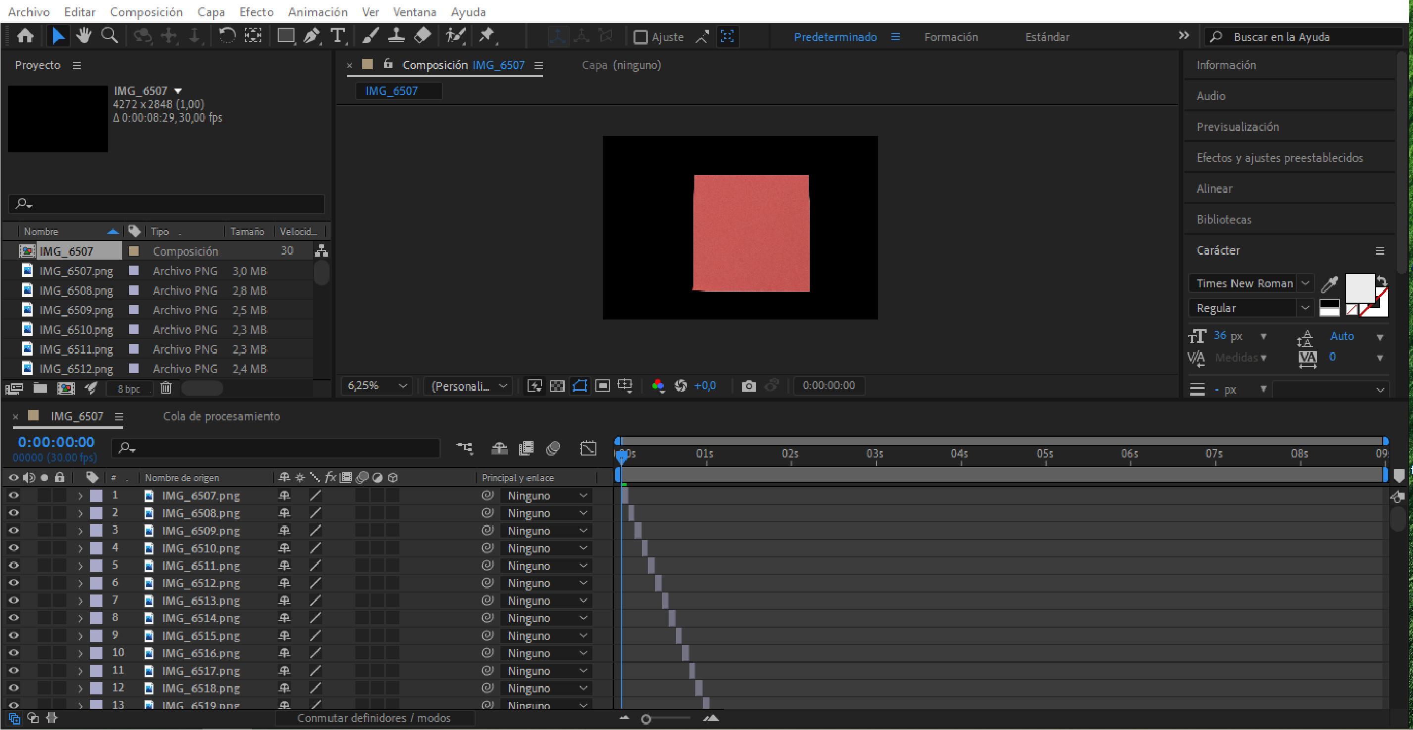Hide layer IMG_6508.png with eye icon
The width and height of the screenshot is (1413, 730).
point(13,513)
